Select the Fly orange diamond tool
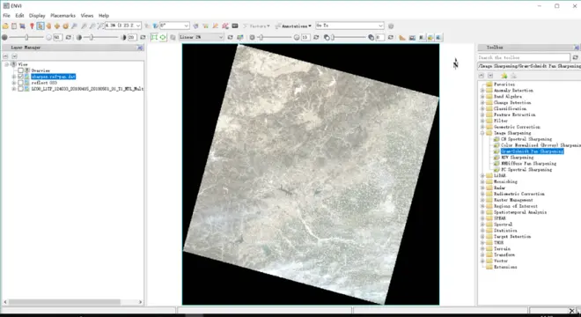This screenshot has height=317, width=581. coord(57,26)
